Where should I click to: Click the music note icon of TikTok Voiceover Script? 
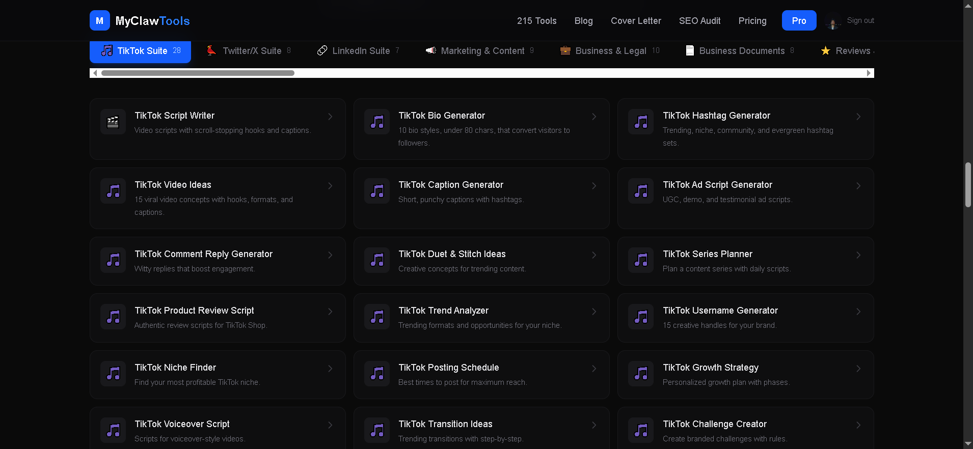point(113,430)
